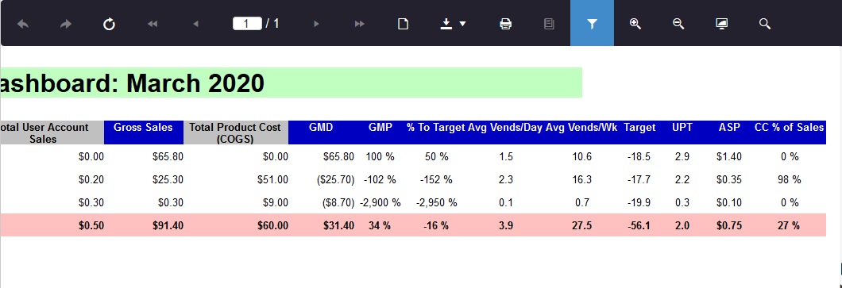842x288 pixels.
Task: Click the Avg Vends/Day header
Action: [x=505, y=128]
